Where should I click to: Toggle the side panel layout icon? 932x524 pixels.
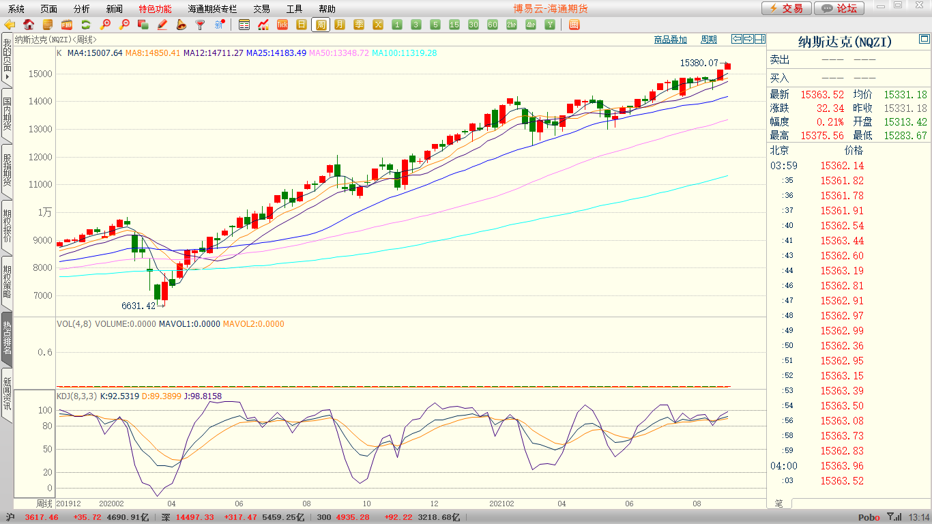coord(759,39)
